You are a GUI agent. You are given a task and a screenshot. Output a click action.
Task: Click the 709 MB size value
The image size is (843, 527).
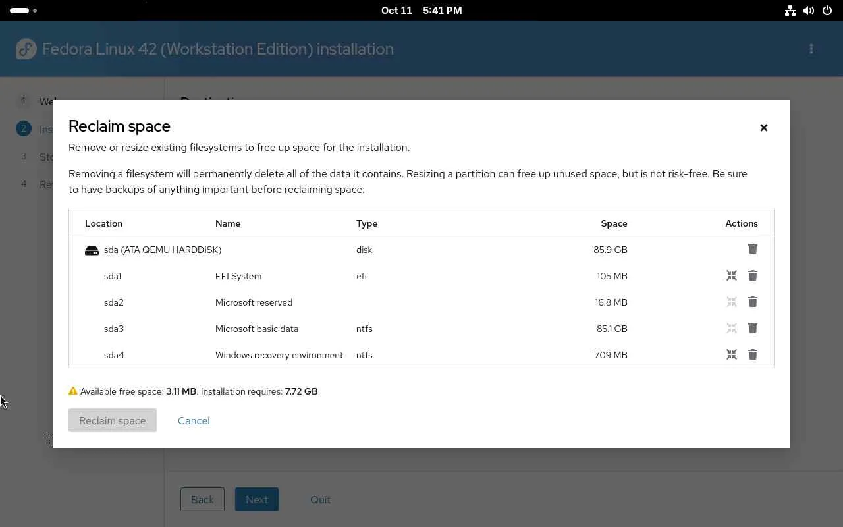coord(611,355)
